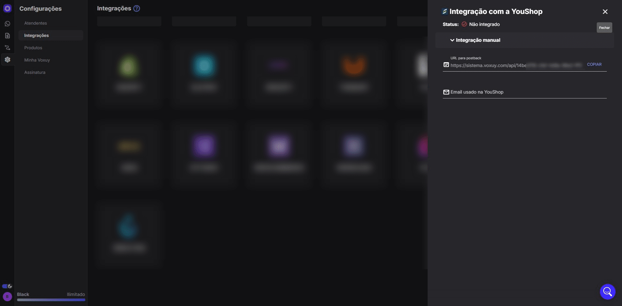Close the YouShop integration panel
Image resolution: width=622 pixels, height=306 pixels.
(x=605, y=12)
